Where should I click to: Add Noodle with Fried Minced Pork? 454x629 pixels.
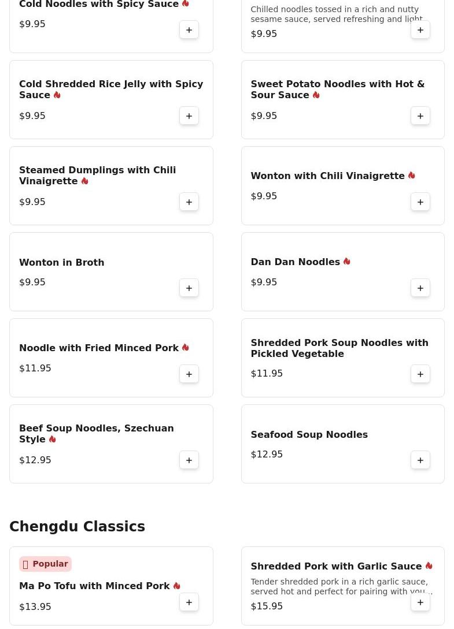coord(189,374)
